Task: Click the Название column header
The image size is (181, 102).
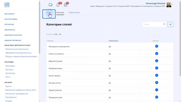Action: tap(50, 41)
